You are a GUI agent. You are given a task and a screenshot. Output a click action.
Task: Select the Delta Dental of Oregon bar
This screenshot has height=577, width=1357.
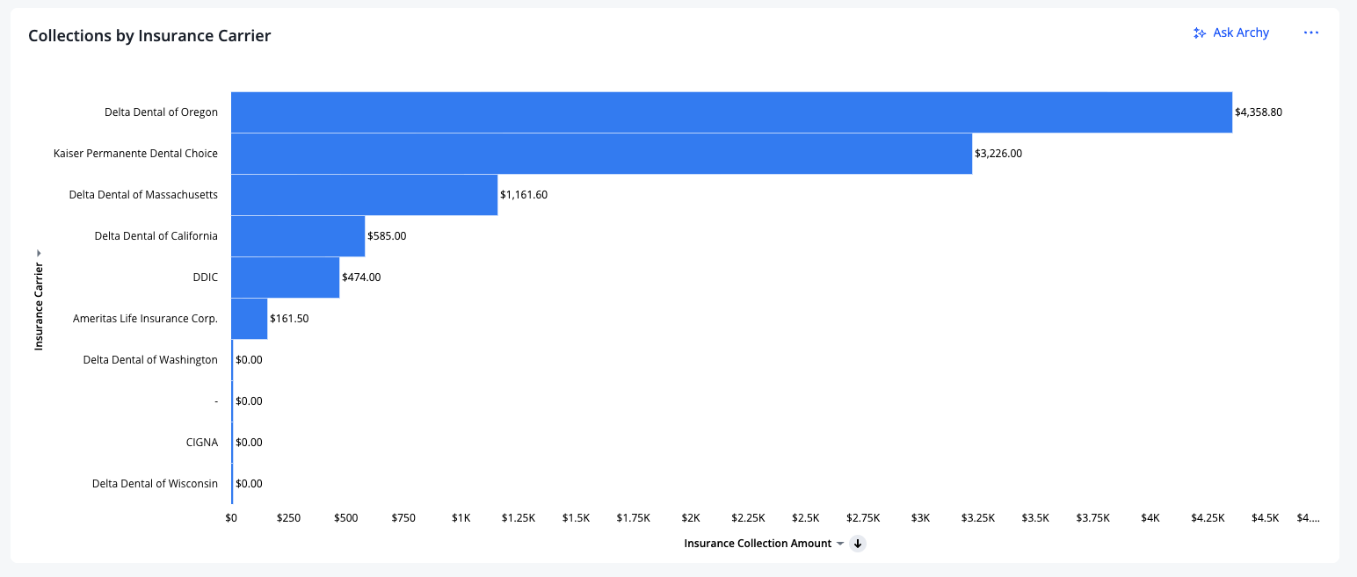click(x=731, y=112)
